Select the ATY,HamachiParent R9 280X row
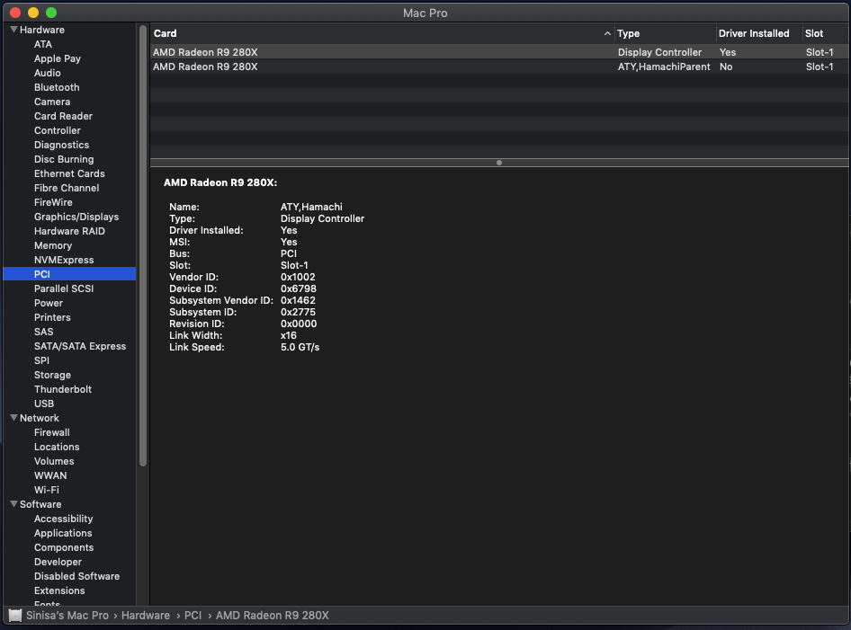 pos(499,67)
